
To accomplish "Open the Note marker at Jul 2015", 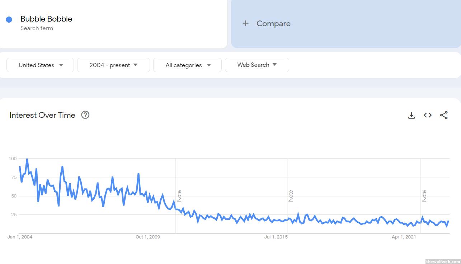I will point(291,196).
